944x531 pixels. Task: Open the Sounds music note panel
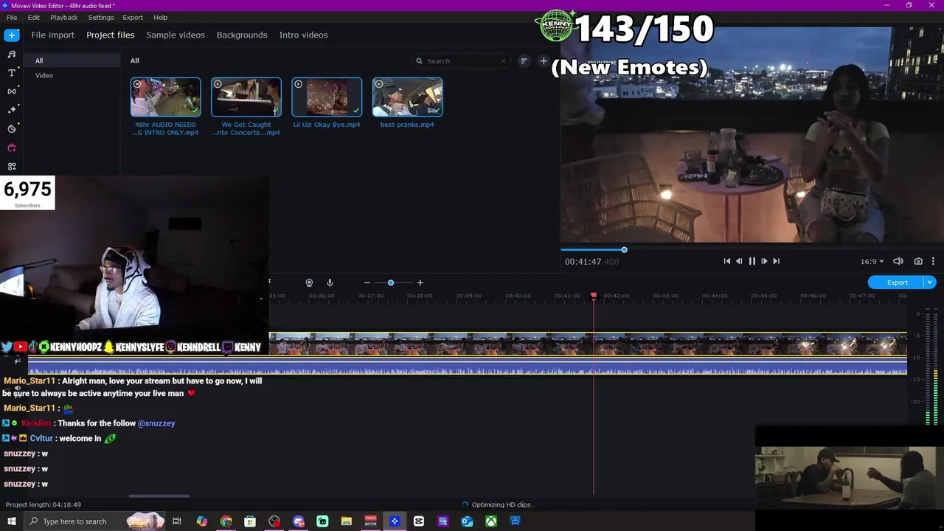pyautogui.click(x=12, y=54)
